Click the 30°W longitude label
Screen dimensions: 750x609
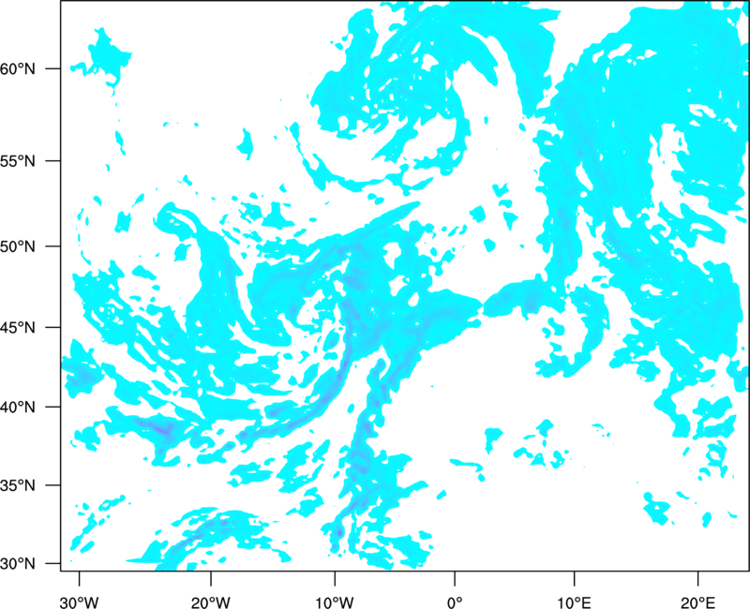click(x=80, y=602)
